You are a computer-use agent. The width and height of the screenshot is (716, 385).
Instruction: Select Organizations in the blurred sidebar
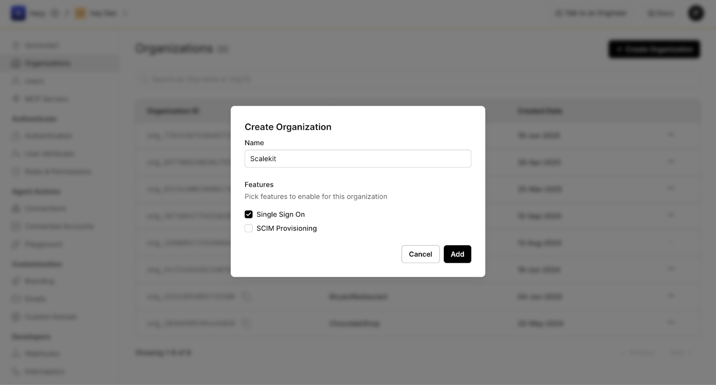(60, 63)
